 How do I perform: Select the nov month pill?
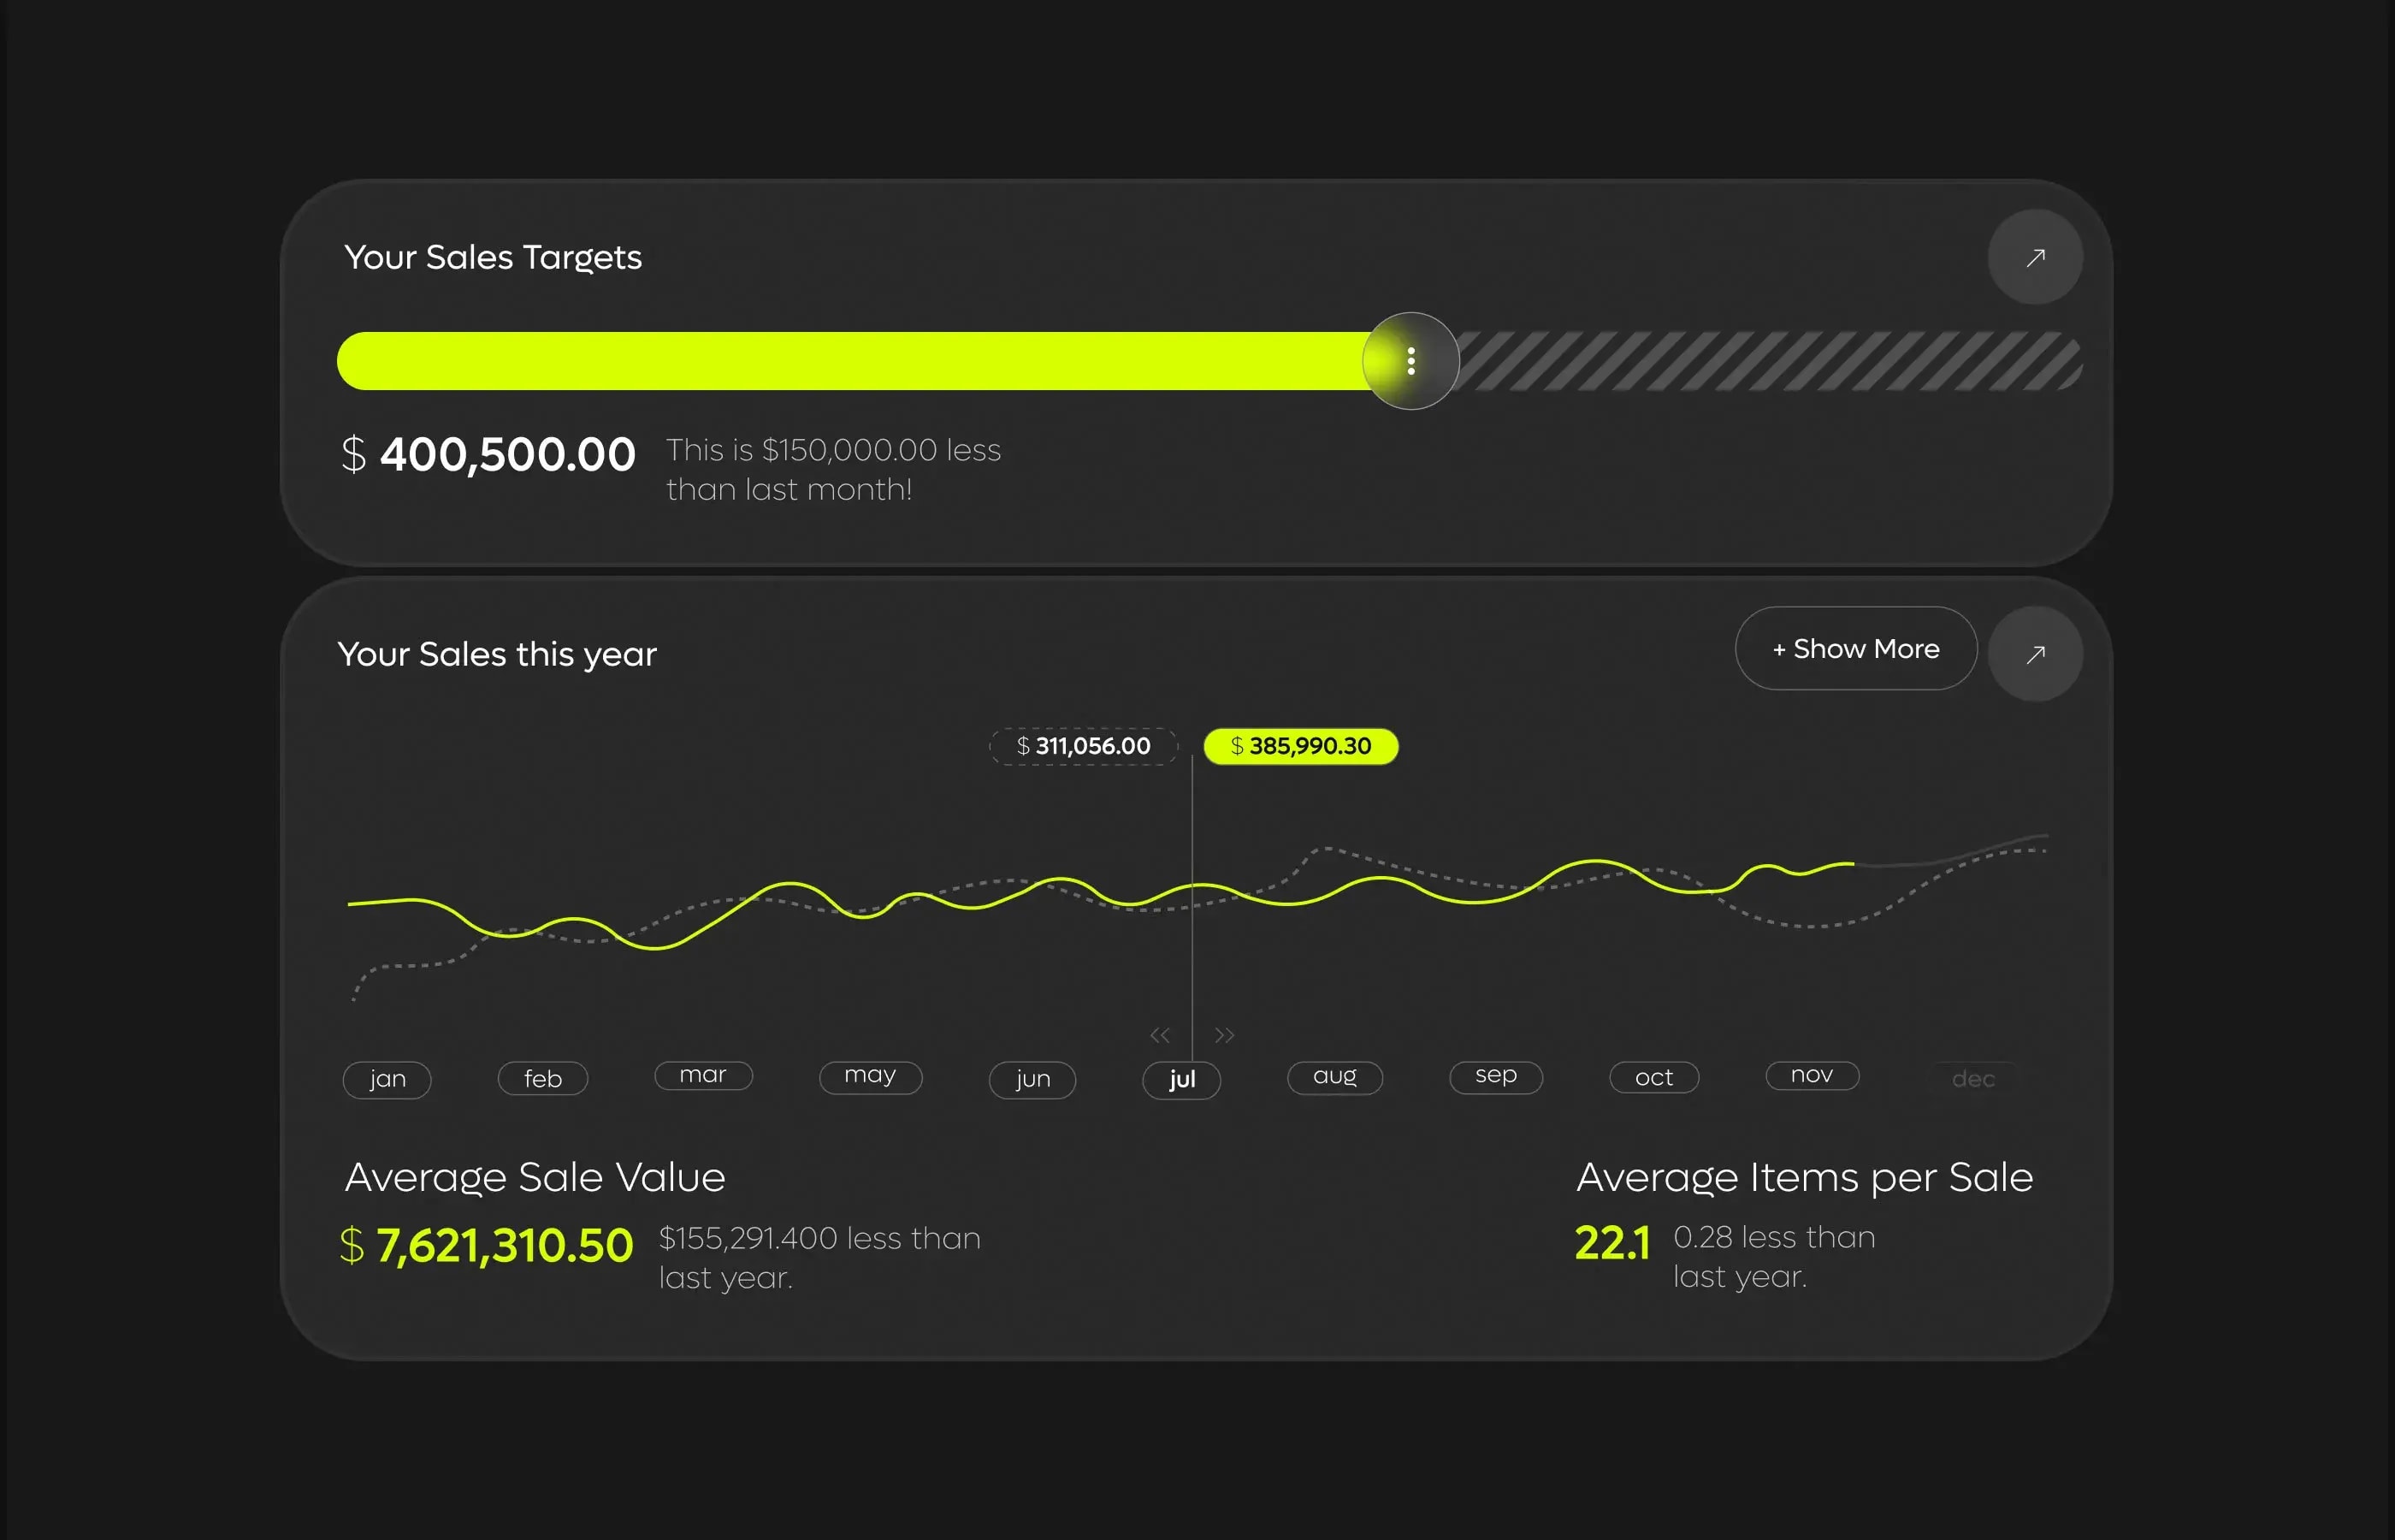(1812, 1075)
